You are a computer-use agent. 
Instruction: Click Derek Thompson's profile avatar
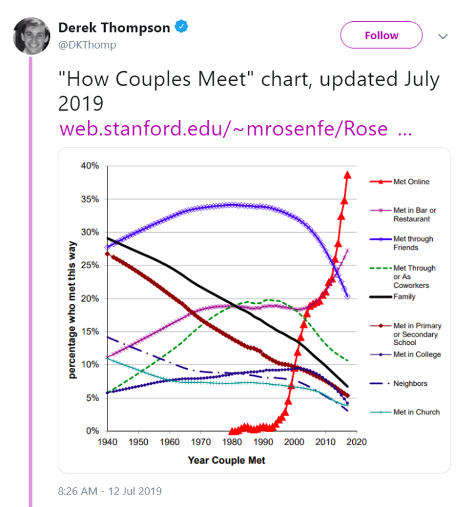pyautogui.click(x=31, y=36)
